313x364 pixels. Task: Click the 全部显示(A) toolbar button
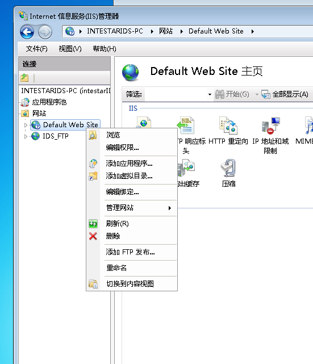click(x=285, y=94)
